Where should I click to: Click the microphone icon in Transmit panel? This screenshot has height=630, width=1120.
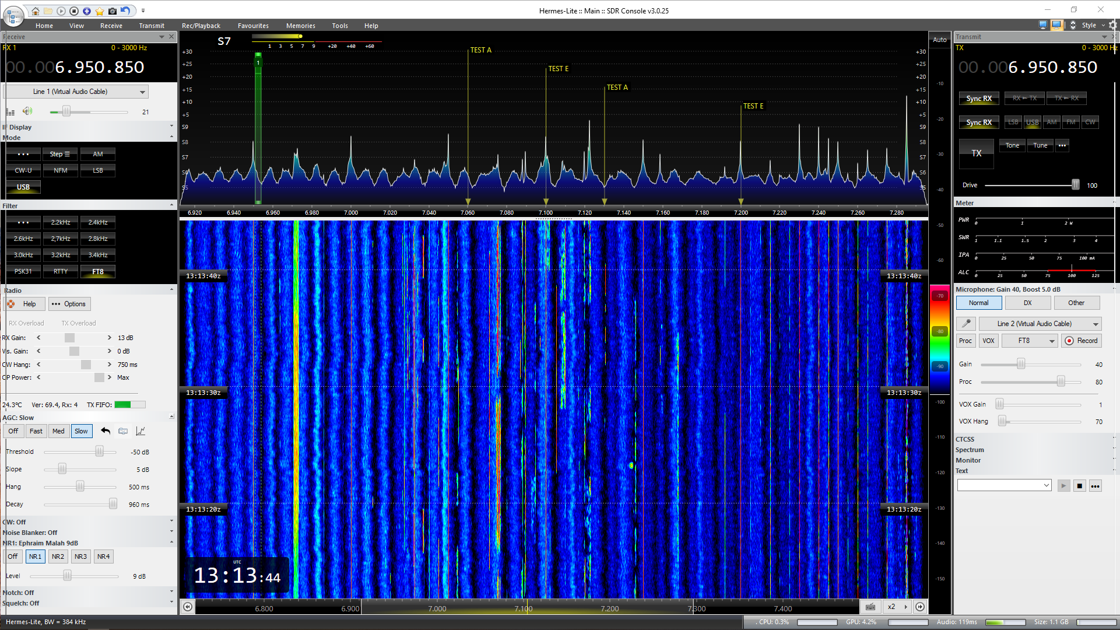[966, 324]
